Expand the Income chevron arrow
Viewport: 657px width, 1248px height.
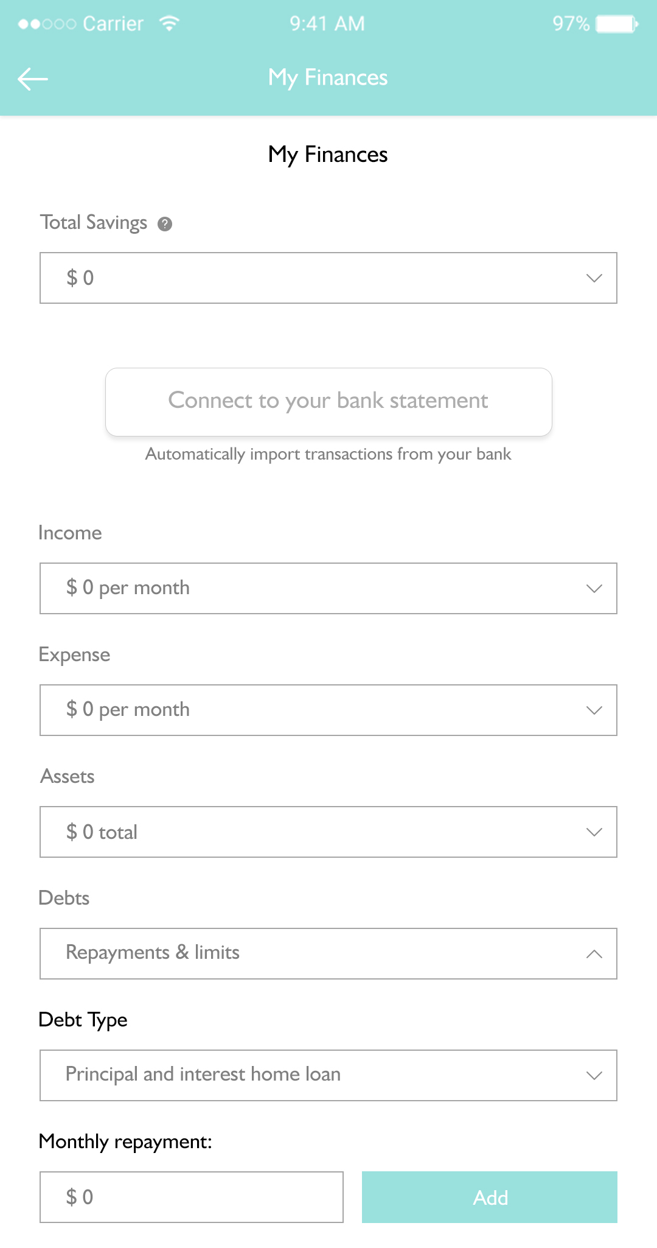coord(594,589)
